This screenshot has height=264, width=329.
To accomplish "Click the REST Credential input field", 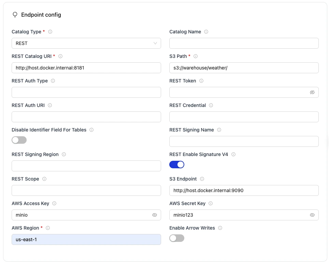I will click(244, 117).
